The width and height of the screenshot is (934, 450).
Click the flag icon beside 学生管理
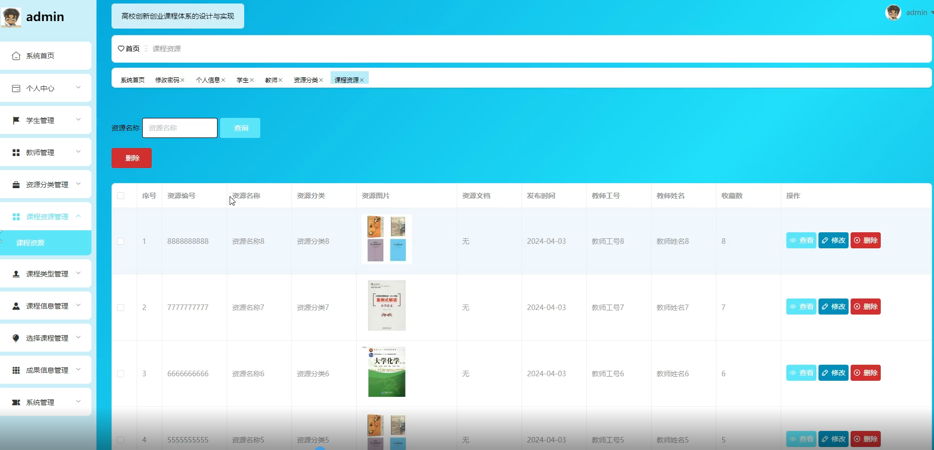(x=16, y=120)
